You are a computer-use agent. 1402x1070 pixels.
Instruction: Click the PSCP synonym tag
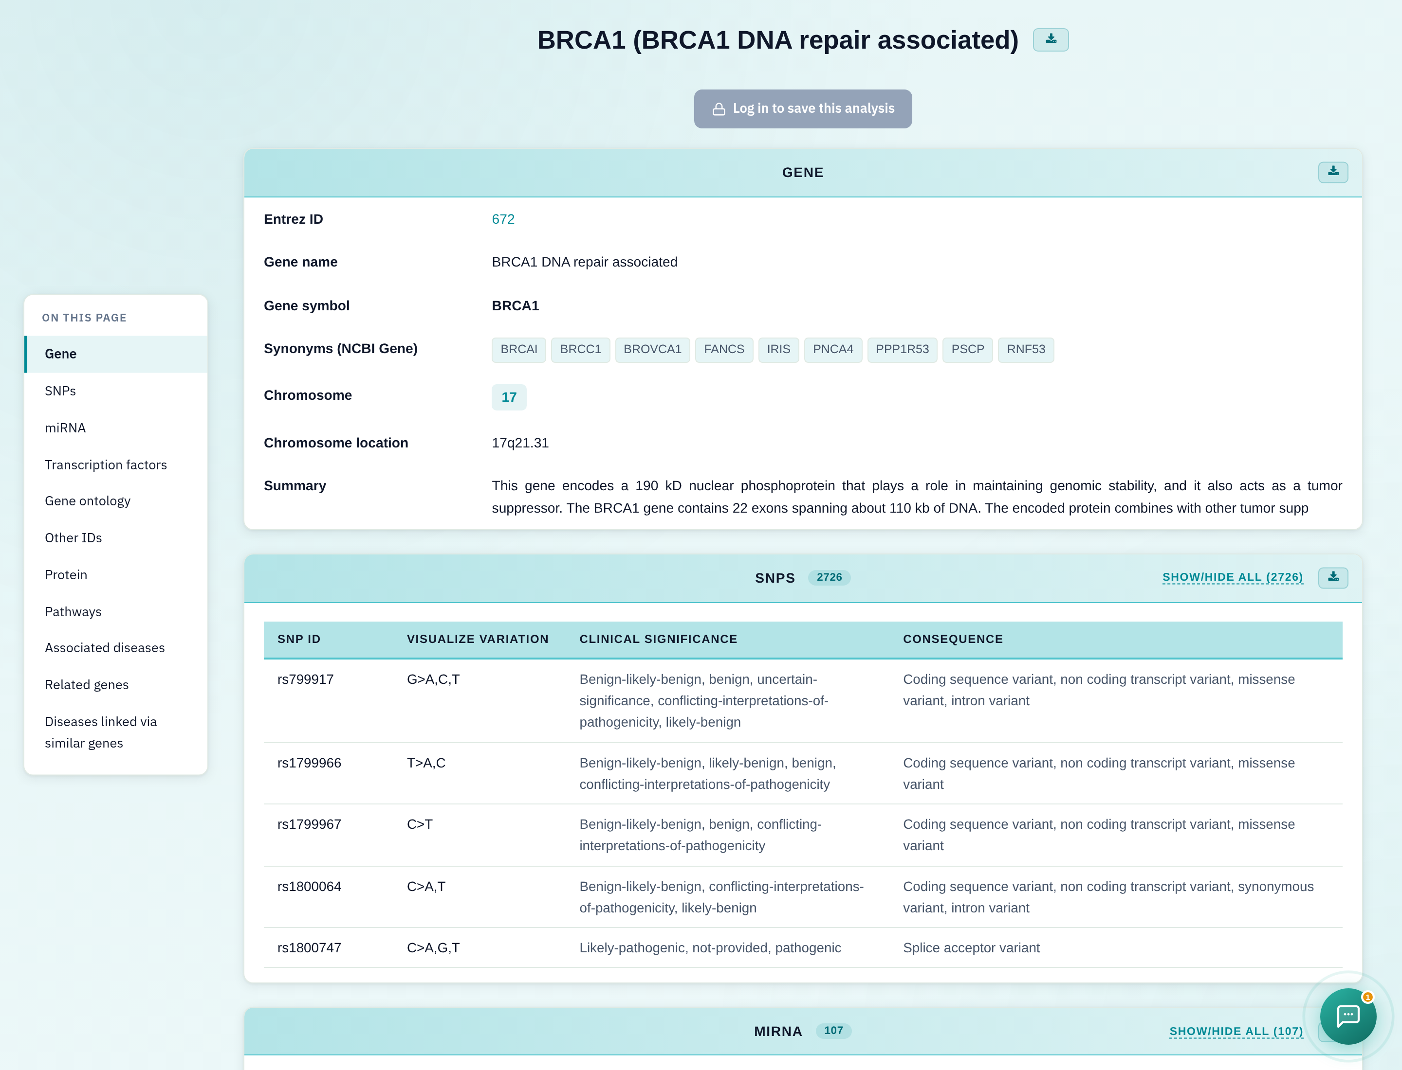click(x=967, y=350)
